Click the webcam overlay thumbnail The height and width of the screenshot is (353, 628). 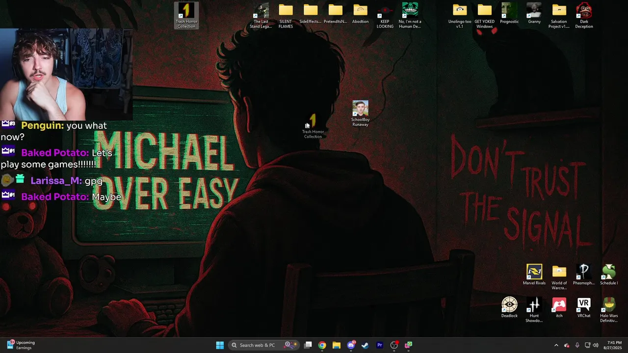tap(66, 74)
